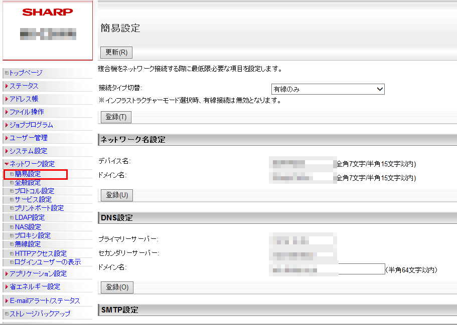The image size is (457, 325).
Task: Open トップページ in the sidebar
Action: point(26,73)
